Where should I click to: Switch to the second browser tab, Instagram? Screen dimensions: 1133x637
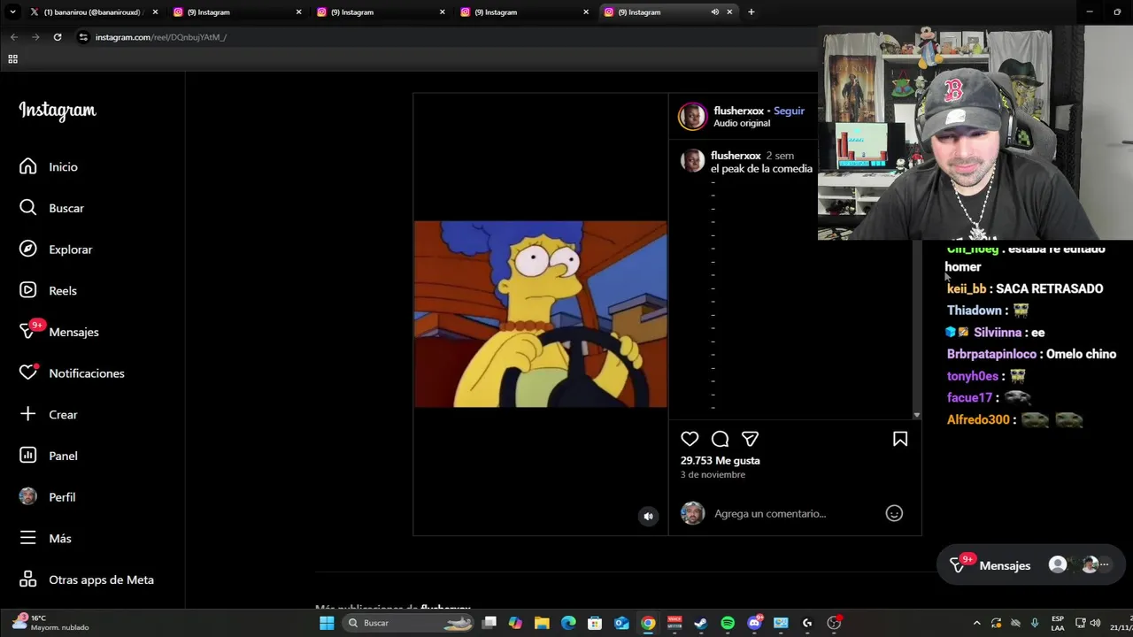tap(237, 12)
